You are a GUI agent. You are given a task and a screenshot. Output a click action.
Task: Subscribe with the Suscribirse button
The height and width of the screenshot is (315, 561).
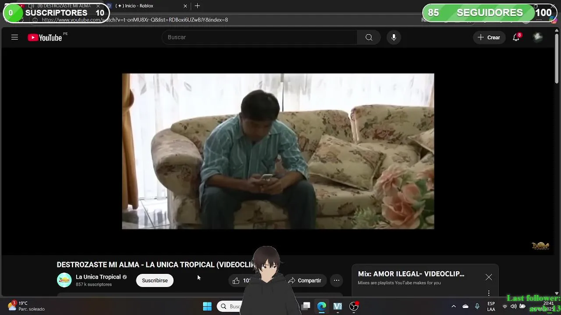[155, 280]
